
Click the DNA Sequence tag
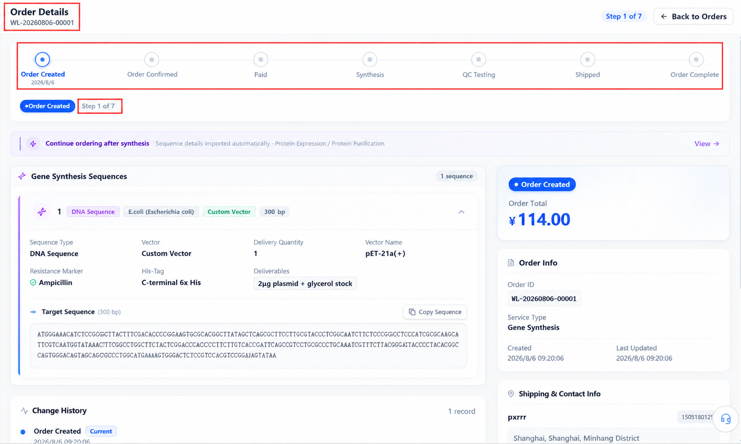pos(93,212)
